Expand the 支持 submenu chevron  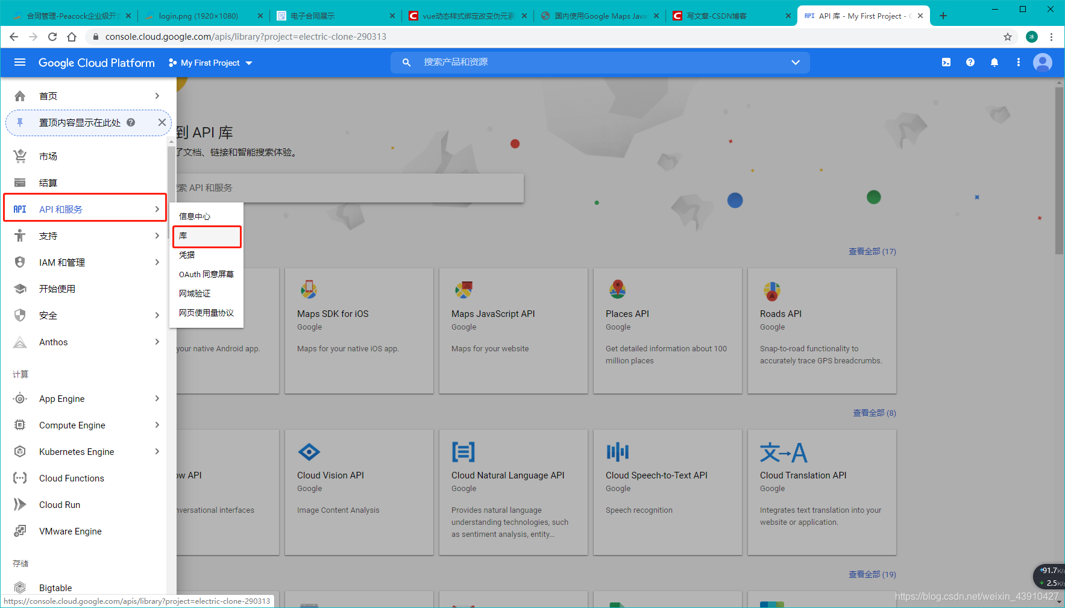(x=157, y=236)
